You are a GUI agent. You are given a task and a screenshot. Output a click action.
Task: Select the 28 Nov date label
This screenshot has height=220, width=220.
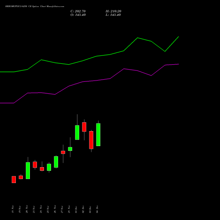pyautogui.click(x=69, y=209)
